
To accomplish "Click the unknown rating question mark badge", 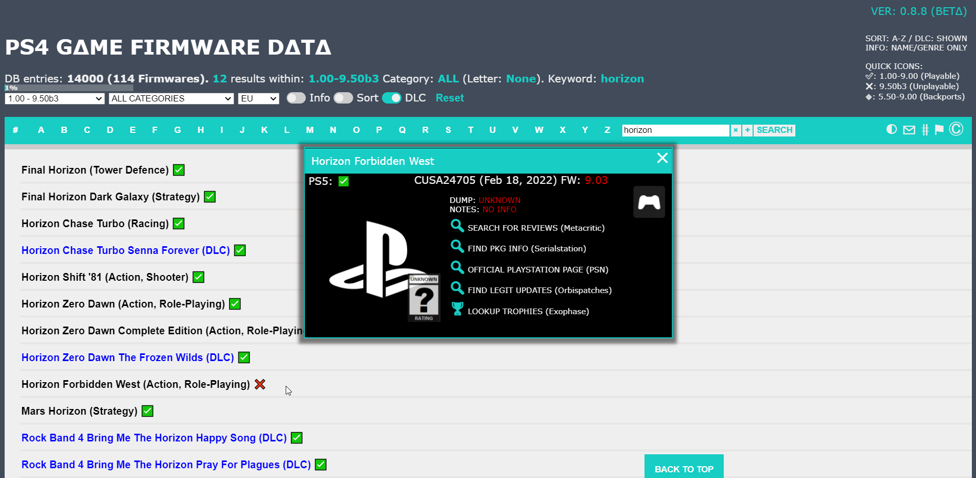I will tap(424, 298).
